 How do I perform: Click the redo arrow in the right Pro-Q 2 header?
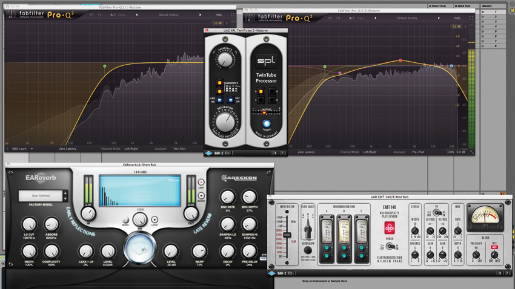[x=338, y=18]
